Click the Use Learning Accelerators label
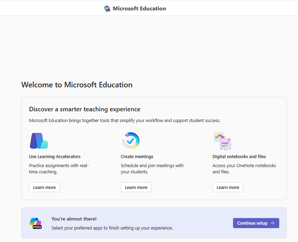Image resolution: width=298 pixels, height=242 pixels. tap(55, 156)
